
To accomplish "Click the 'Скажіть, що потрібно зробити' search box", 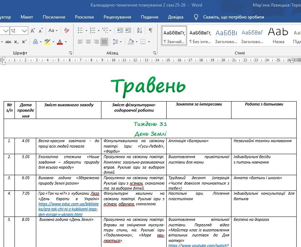I will tap(233, 17).
